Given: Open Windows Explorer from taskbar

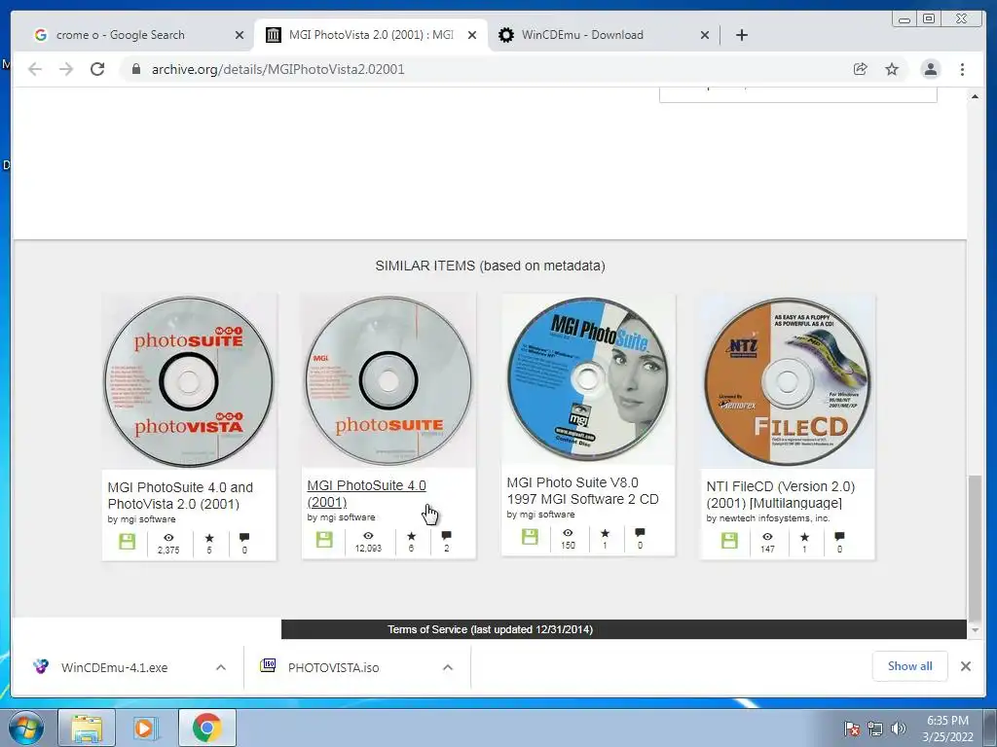Looking at the screenshot, I should [x=87, y=728].
